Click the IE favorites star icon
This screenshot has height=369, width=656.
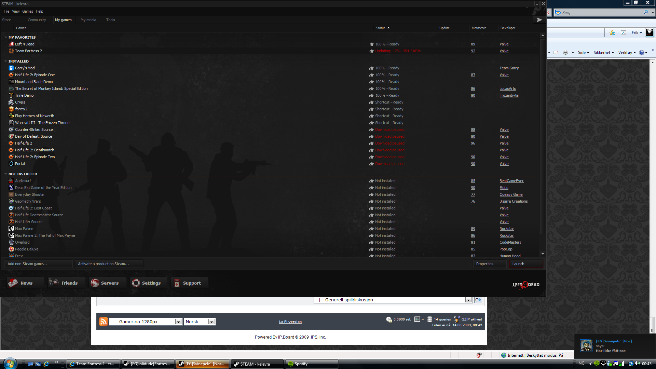coord(612,33)
